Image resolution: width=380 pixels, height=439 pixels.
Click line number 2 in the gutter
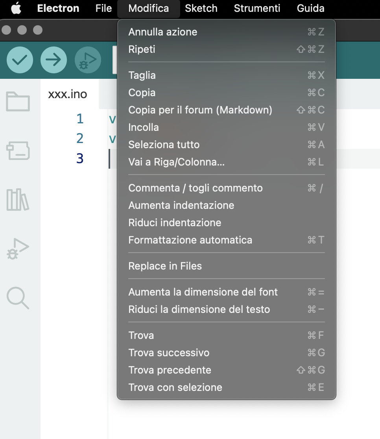[80, 139]
